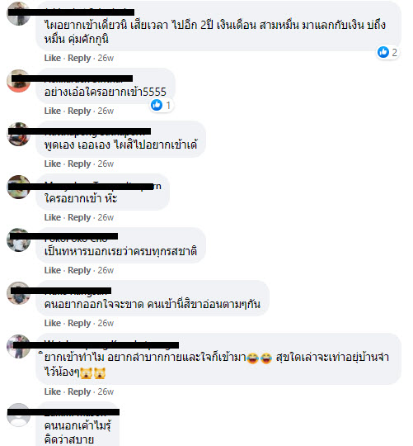Like the ใครอยากเข้า หึ comment

point(53,217)
